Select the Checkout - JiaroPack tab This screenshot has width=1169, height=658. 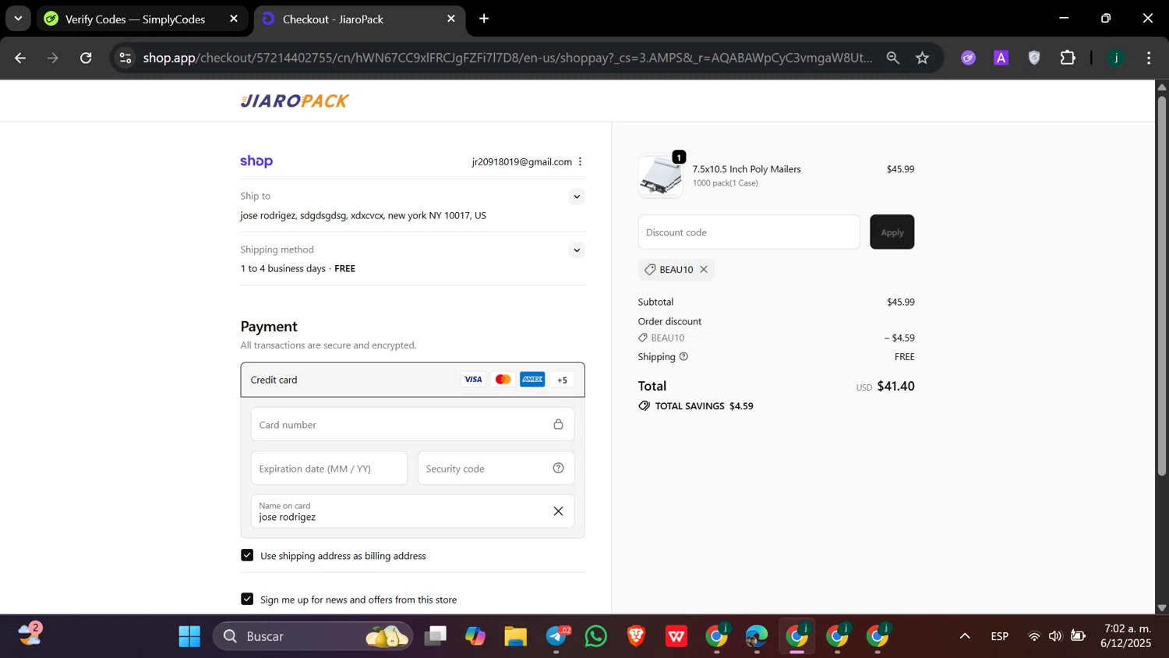359,19
